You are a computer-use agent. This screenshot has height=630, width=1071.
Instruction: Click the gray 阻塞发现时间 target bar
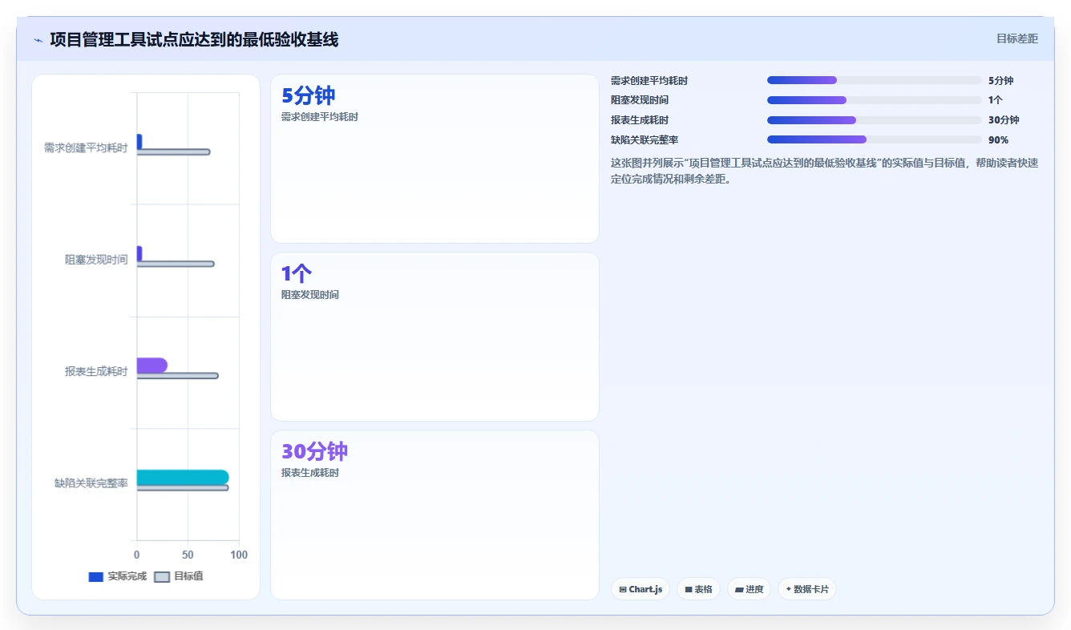(176, 264)
